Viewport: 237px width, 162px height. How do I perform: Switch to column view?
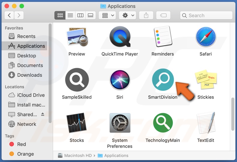[x=80, y=15]
